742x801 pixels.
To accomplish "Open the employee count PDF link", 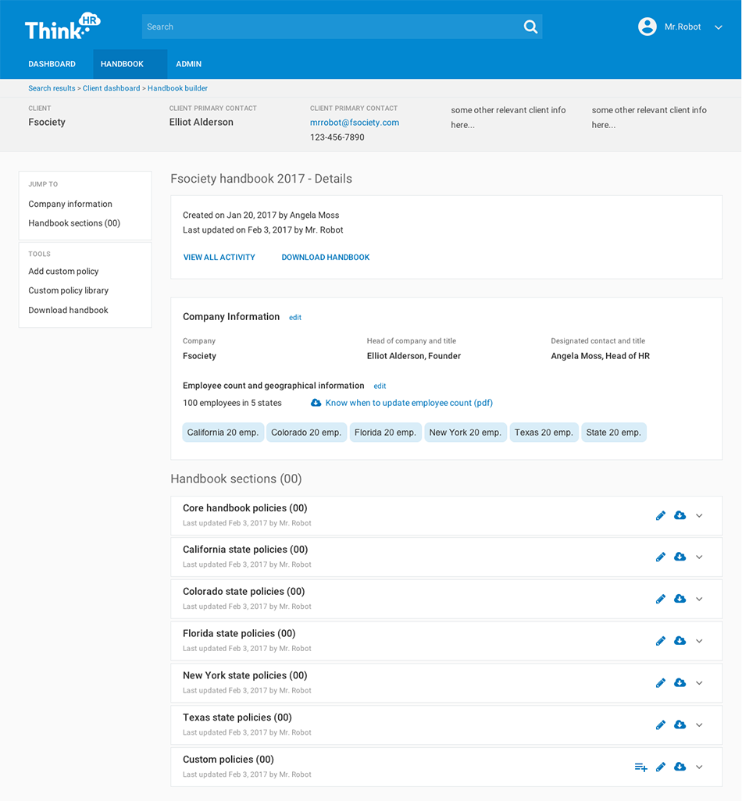I will coord(408,403).
